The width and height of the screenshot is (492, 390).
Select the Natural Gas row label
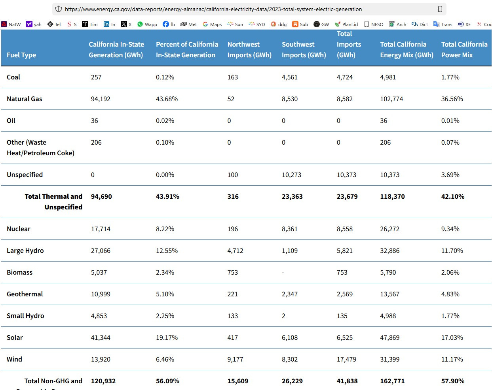25,99
